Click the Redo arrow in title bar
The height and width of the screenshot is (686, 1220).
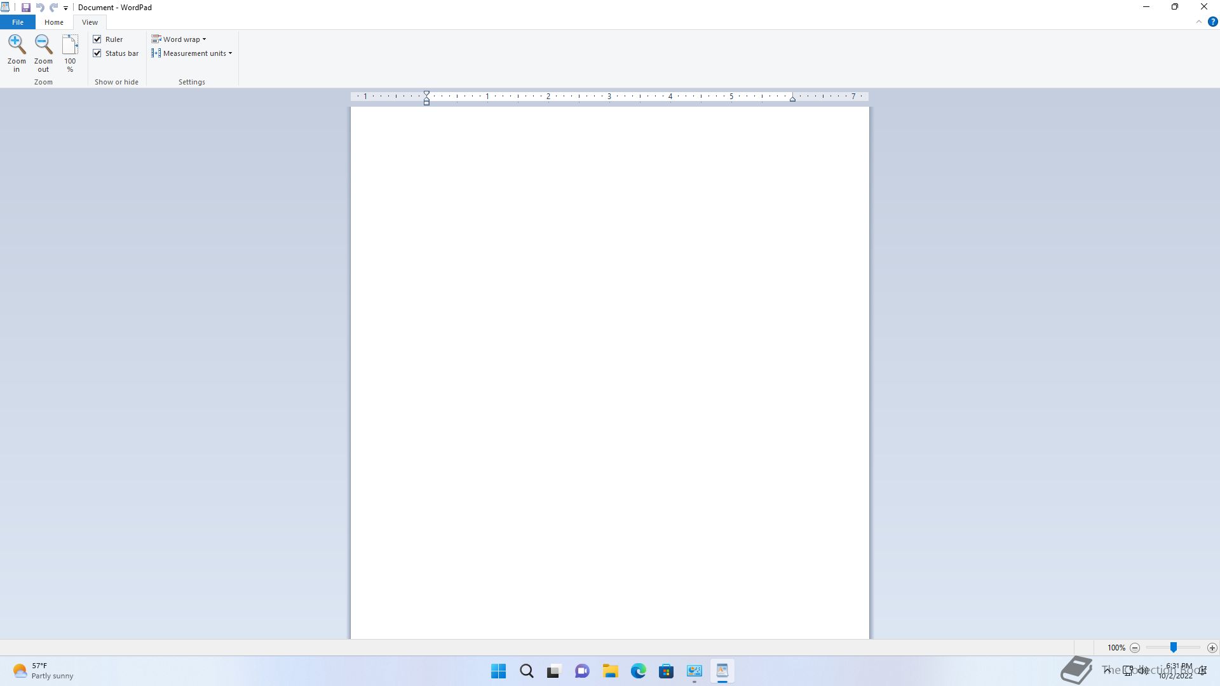point(54,8)
